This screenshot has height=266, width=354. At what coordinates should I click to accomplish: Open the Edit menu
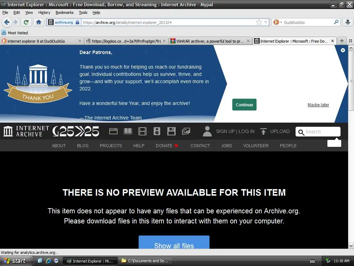17,12
